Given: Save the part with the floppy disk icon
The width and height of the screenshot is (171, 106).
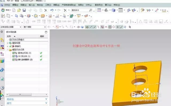Looking at the screenshot, I should coord(24,10).
